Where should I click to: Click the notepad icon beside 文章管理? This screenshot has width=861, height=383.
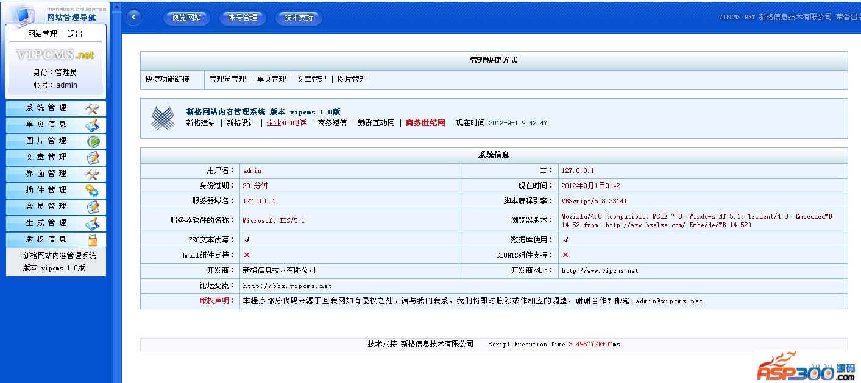[93, 158]
